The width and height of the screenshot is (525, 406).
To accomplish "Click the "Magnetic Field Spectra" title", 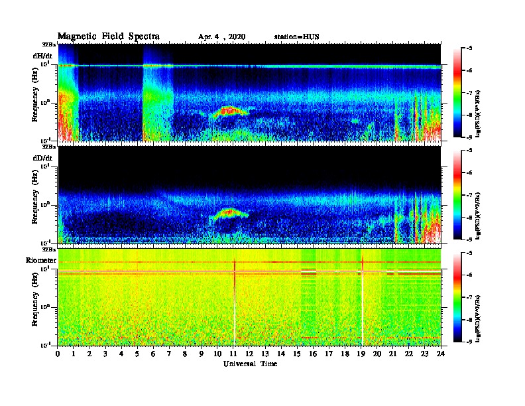I will click(x=109, y=36).
